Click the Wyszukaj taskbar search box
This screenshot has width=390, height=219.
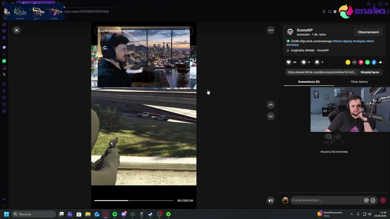(34, 214)
